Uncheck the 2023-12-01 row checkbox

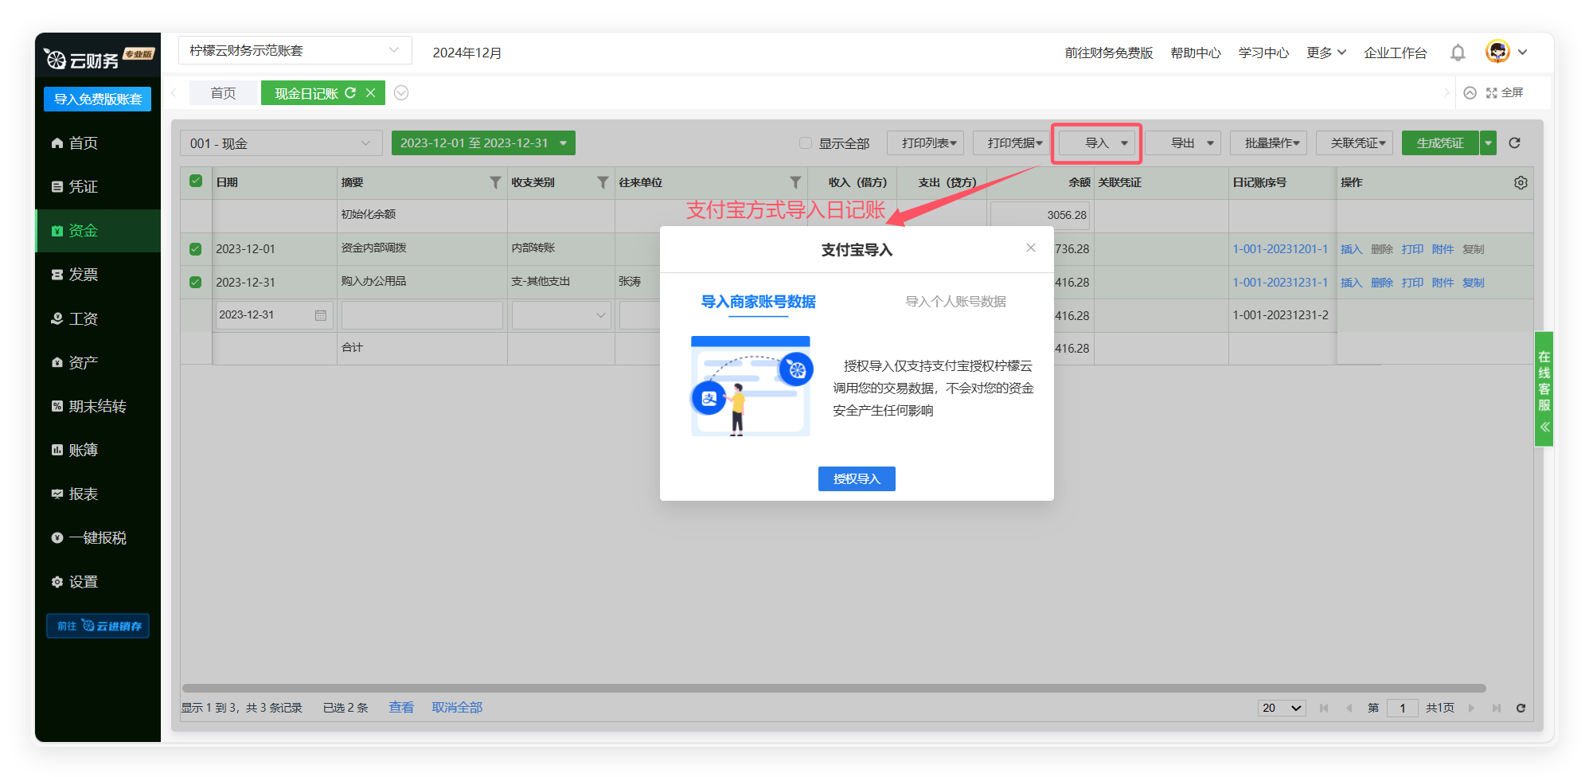pos(196,249)
